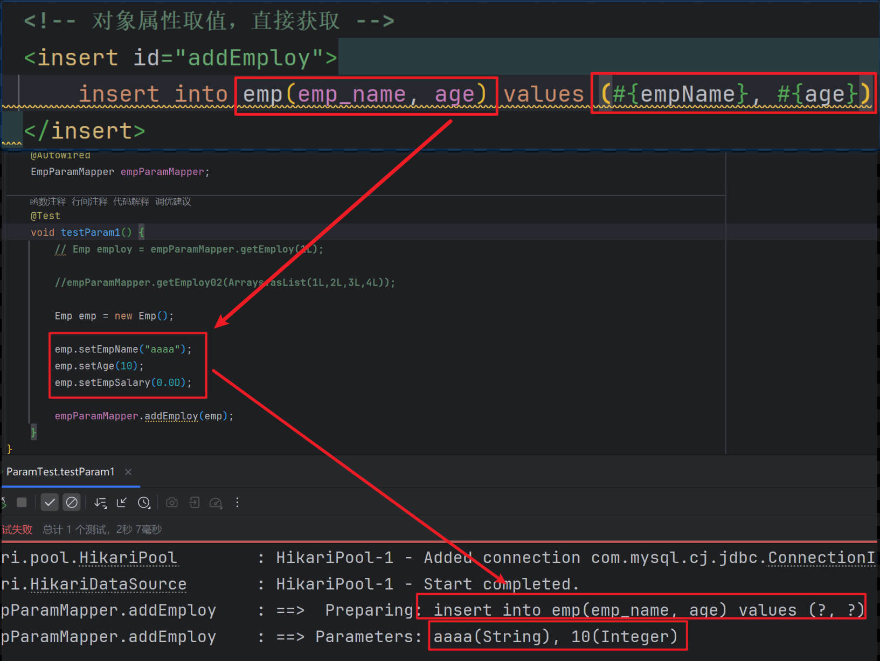The image size is (880, 661).
Task: Select the ParamTest.testParam1 run tab
Action: (x=60, y=471)
